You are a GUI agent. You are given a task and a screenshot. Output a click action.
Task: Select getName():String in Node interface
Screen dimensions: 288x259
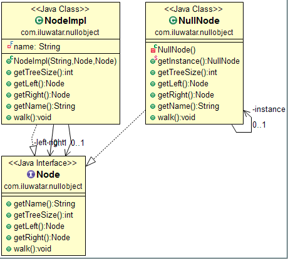44,204
